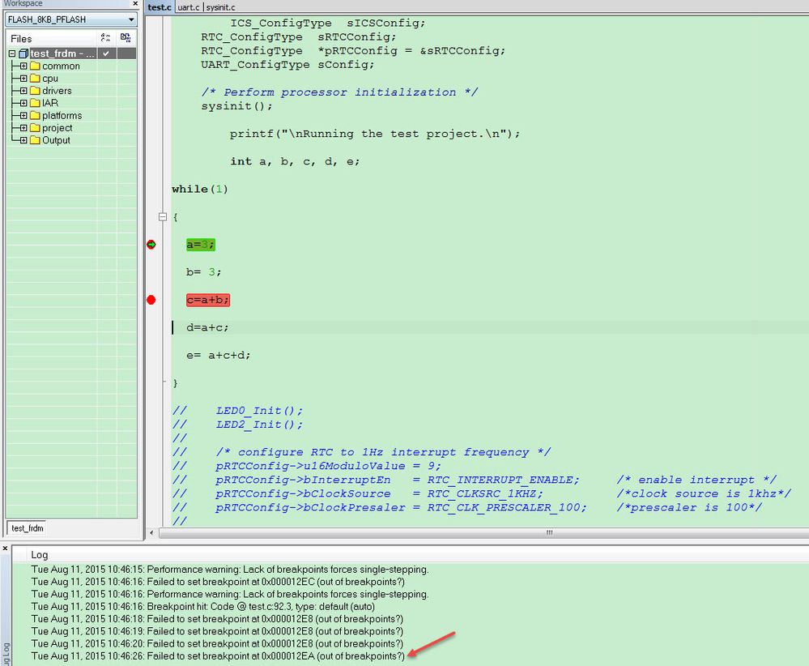The width and height of the screenshot is (809, 666).
Task: Click the c=a+b; breakpoint statement
Action: 208,300
